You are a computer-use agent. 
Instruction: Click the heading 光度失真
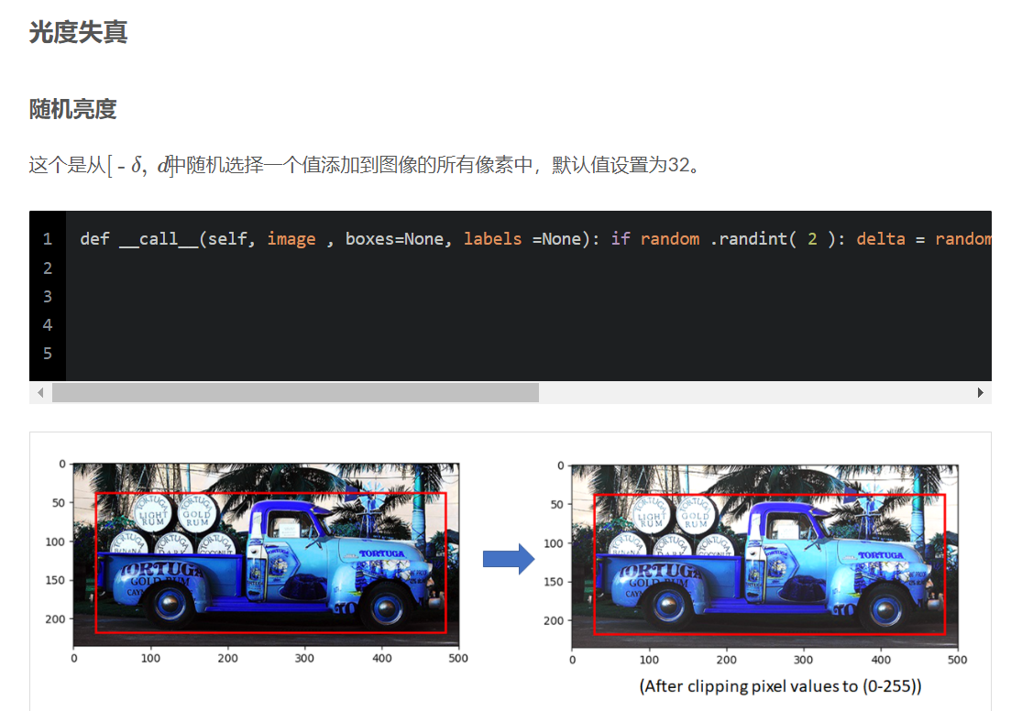[78, 32]
